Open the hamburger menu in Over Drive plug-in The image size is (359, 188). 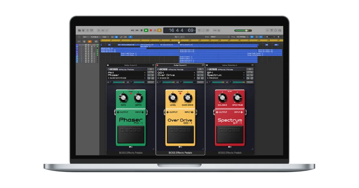(200, 69)
